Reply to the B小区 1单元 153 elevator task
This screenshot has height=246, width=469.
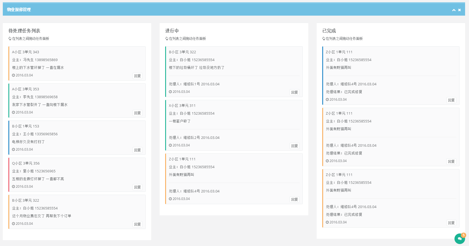(x=137, y=150)
